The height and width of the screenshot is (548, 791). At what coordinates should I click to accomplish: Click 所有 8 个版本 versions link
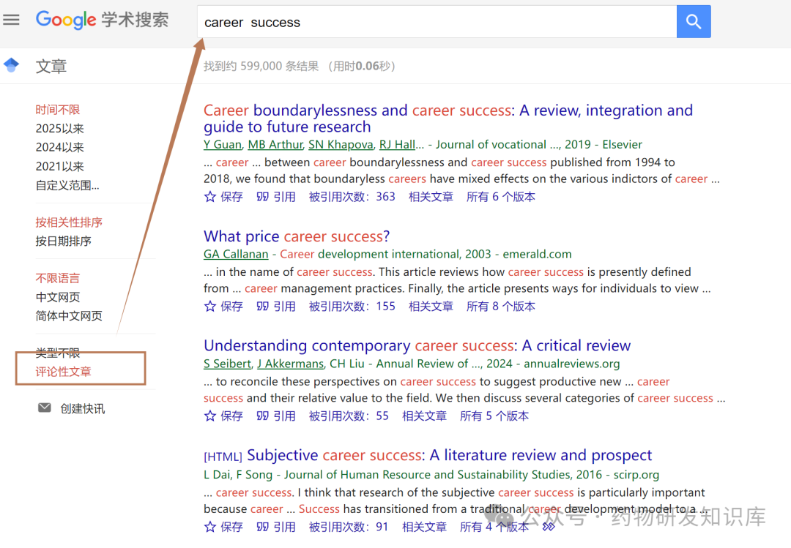pyautogui.click(x=500, y=307)
